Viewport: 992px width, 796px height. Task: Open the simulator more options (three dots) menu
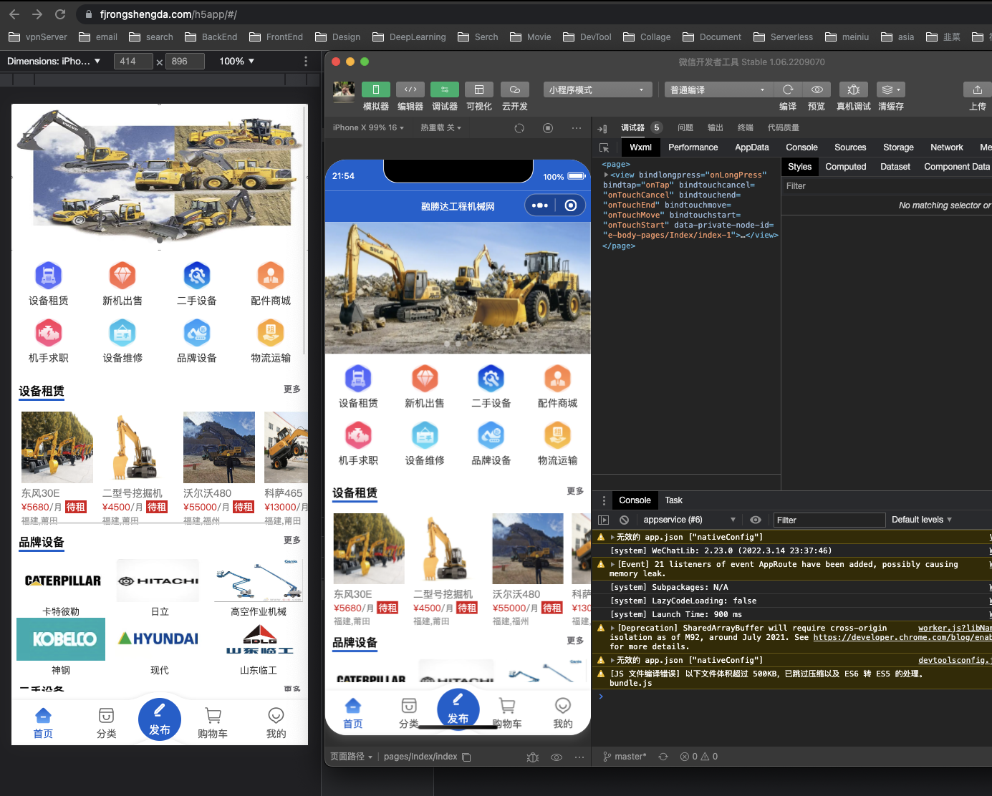(x=577, y=128)
